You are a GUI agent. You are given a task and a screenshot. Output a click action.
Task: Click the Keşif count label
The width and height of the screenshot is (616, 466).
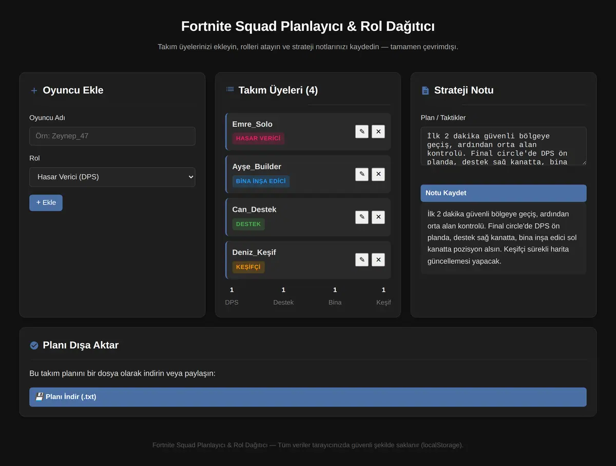tap(383, 302)
